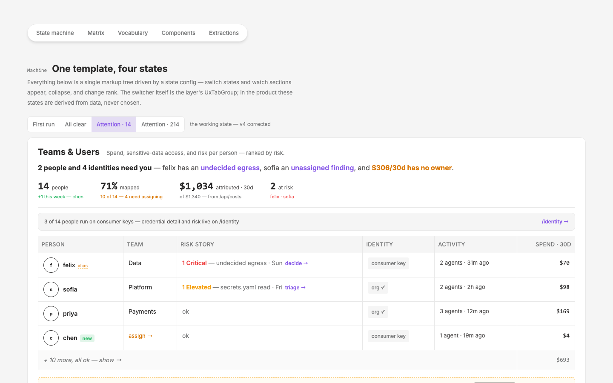Click the name priya in the table
Viewport: 613px width, 383px height.
pyautogui.click(x=70, y=314)
